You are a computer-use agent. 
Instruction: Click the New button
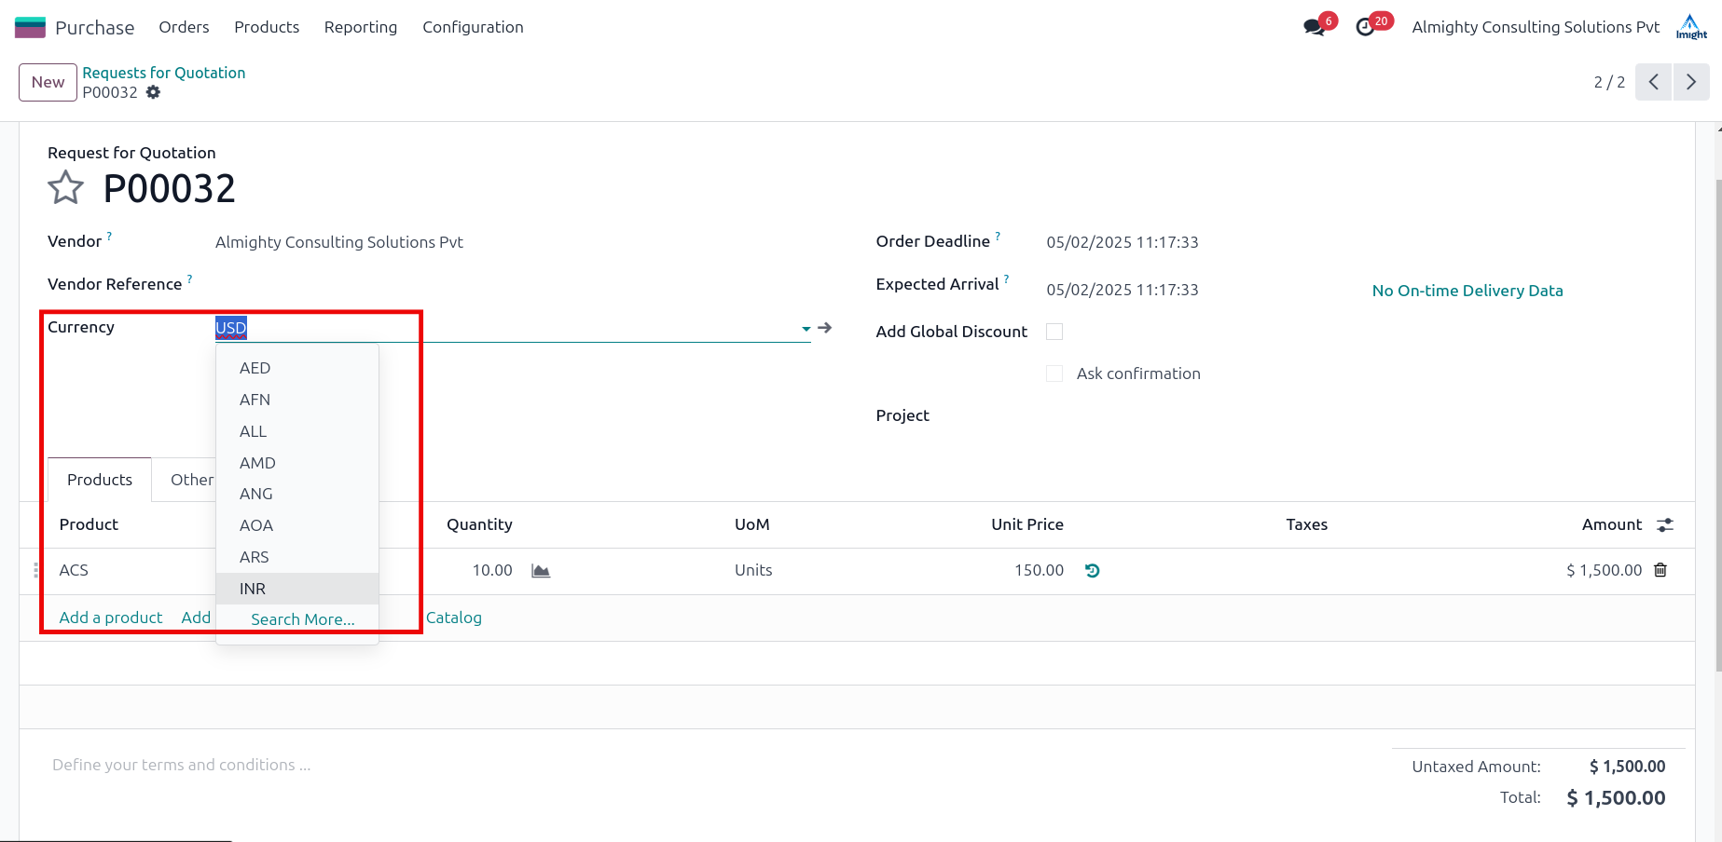pyautogui.click(x=48, y=82)
